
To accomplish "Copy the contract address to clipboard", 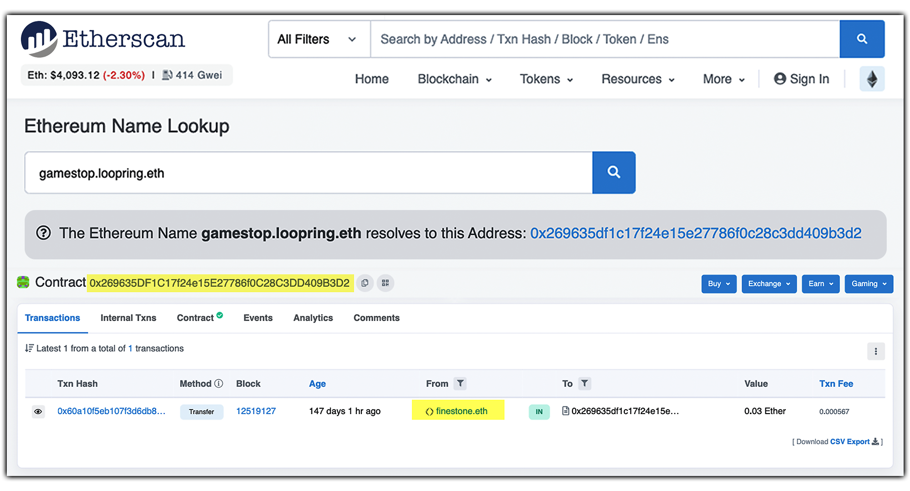I will coord(365,283).
